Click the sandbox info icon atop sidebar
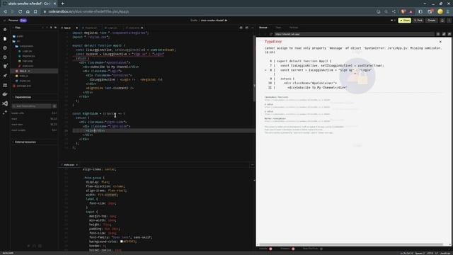The width and height of the screenshot is (453, 255). [x=5, y=30]
